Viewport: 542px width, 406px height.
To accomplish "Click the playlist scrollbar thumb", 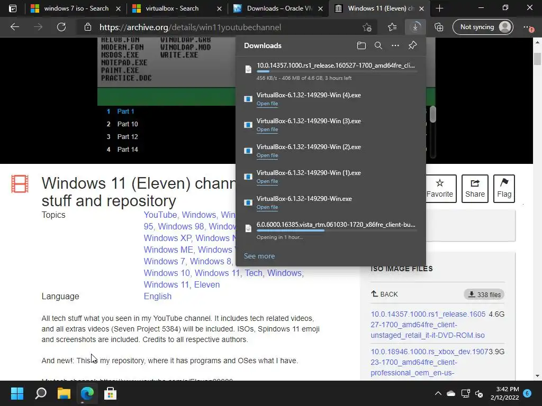I will pyautogui.click(x=433, y=114).
